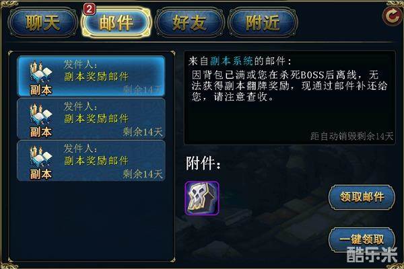404x269 pixels.
Task: Select the first highlighted 副本奖励邮件 entry
Action: pos(91,76)
